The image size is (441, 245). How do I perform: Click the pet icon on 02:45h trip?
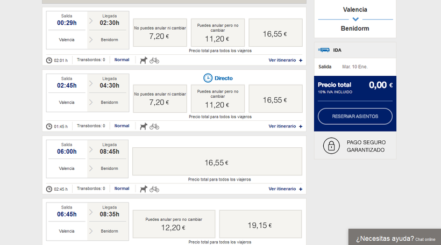click(x=144, y=126)
